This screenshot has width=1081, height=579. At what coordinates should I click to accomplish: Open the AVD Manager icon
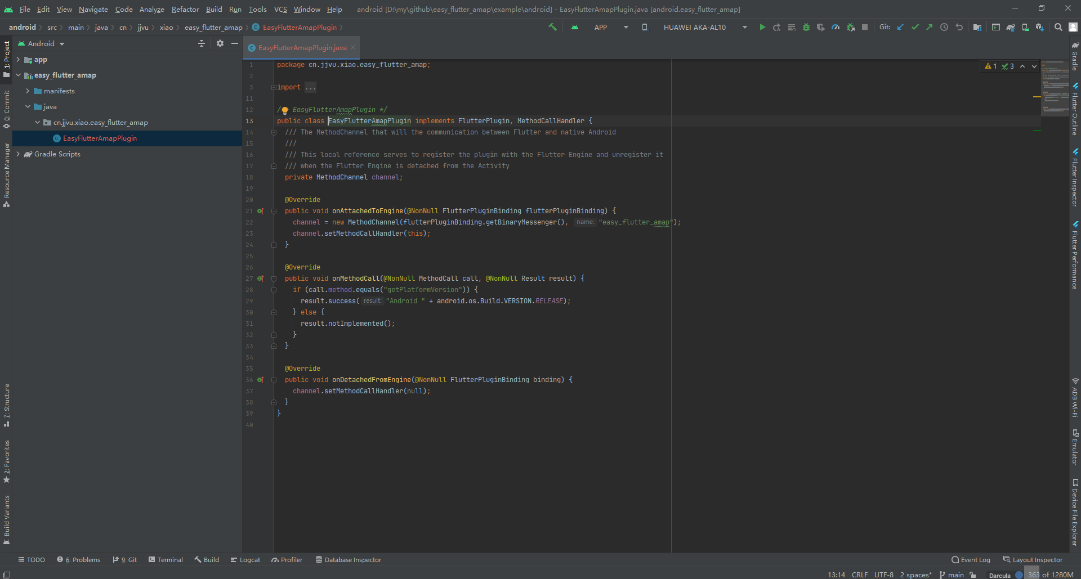1026,27
